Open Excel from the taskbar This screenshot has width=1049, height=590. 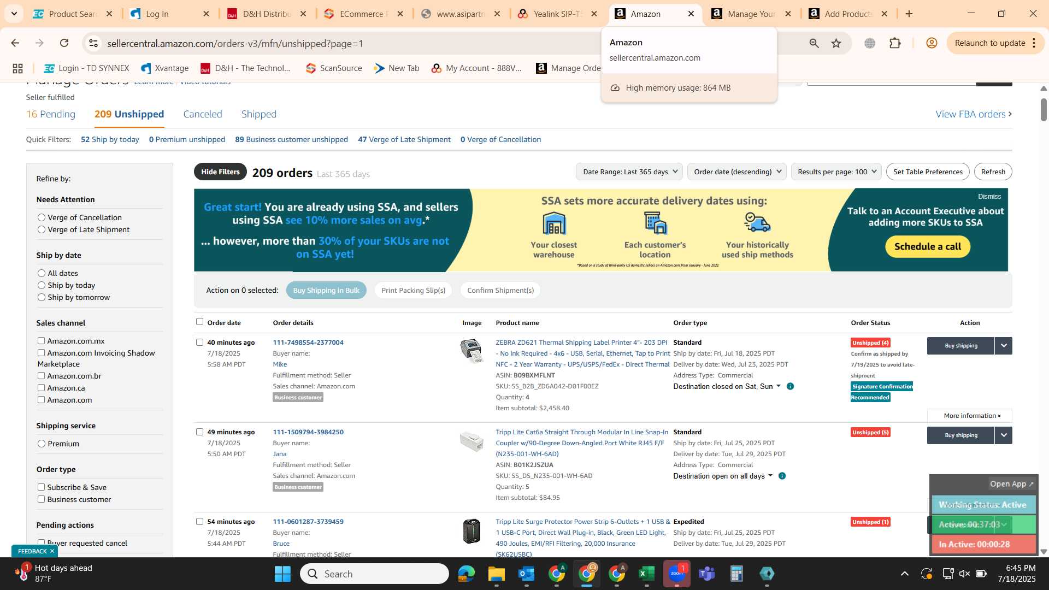646,574
